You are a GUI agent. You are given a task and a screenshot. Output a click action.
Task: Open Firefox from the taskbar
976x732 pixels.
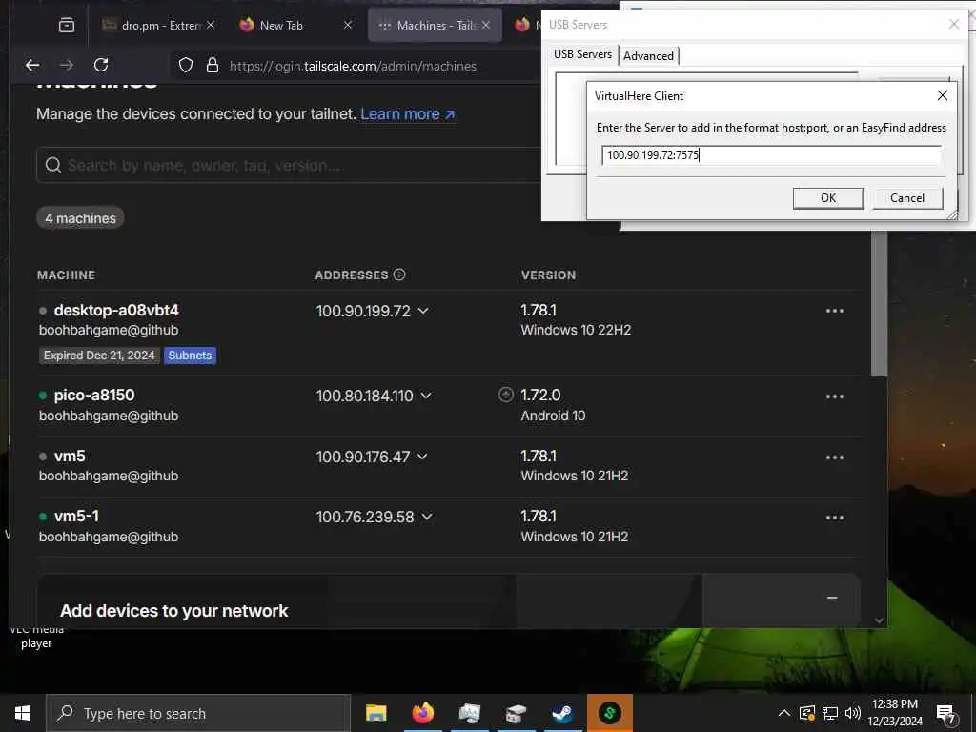(422, 713)
